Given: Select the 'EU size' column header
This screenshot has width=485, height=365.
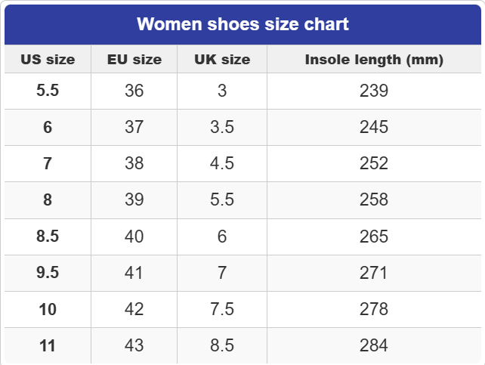Looking at the screenshot, I should click(134, 60).
